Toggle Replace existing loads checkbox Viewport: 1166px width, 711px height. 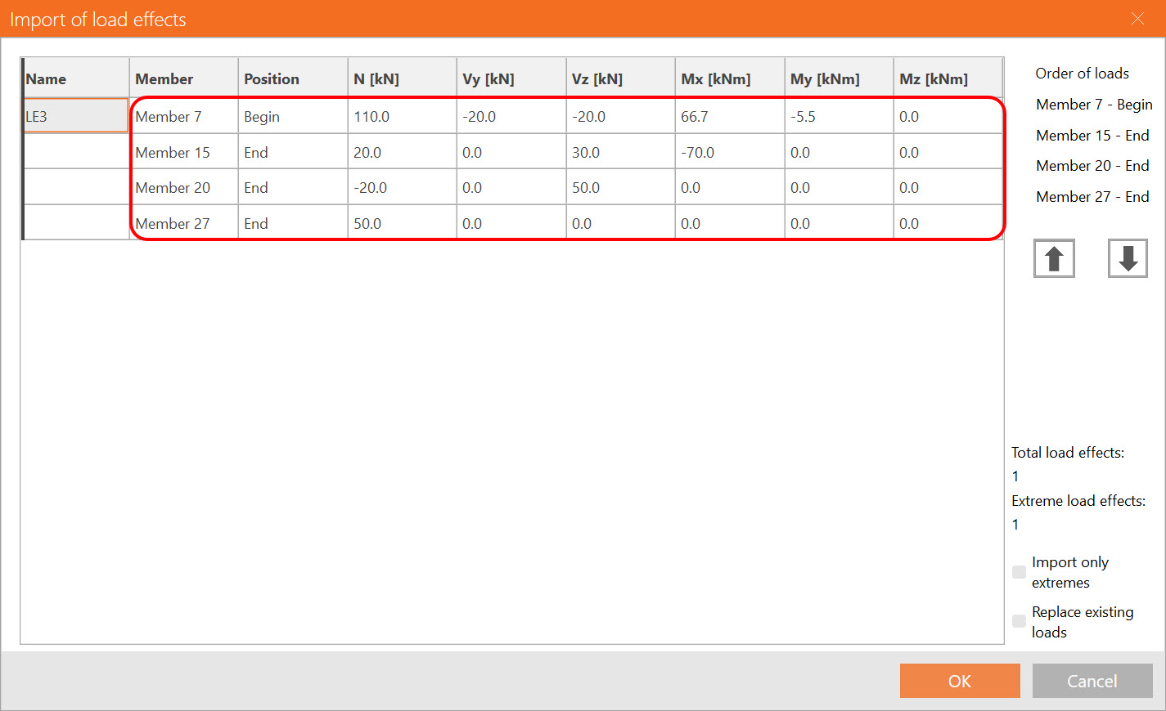tap(1019, 621)
